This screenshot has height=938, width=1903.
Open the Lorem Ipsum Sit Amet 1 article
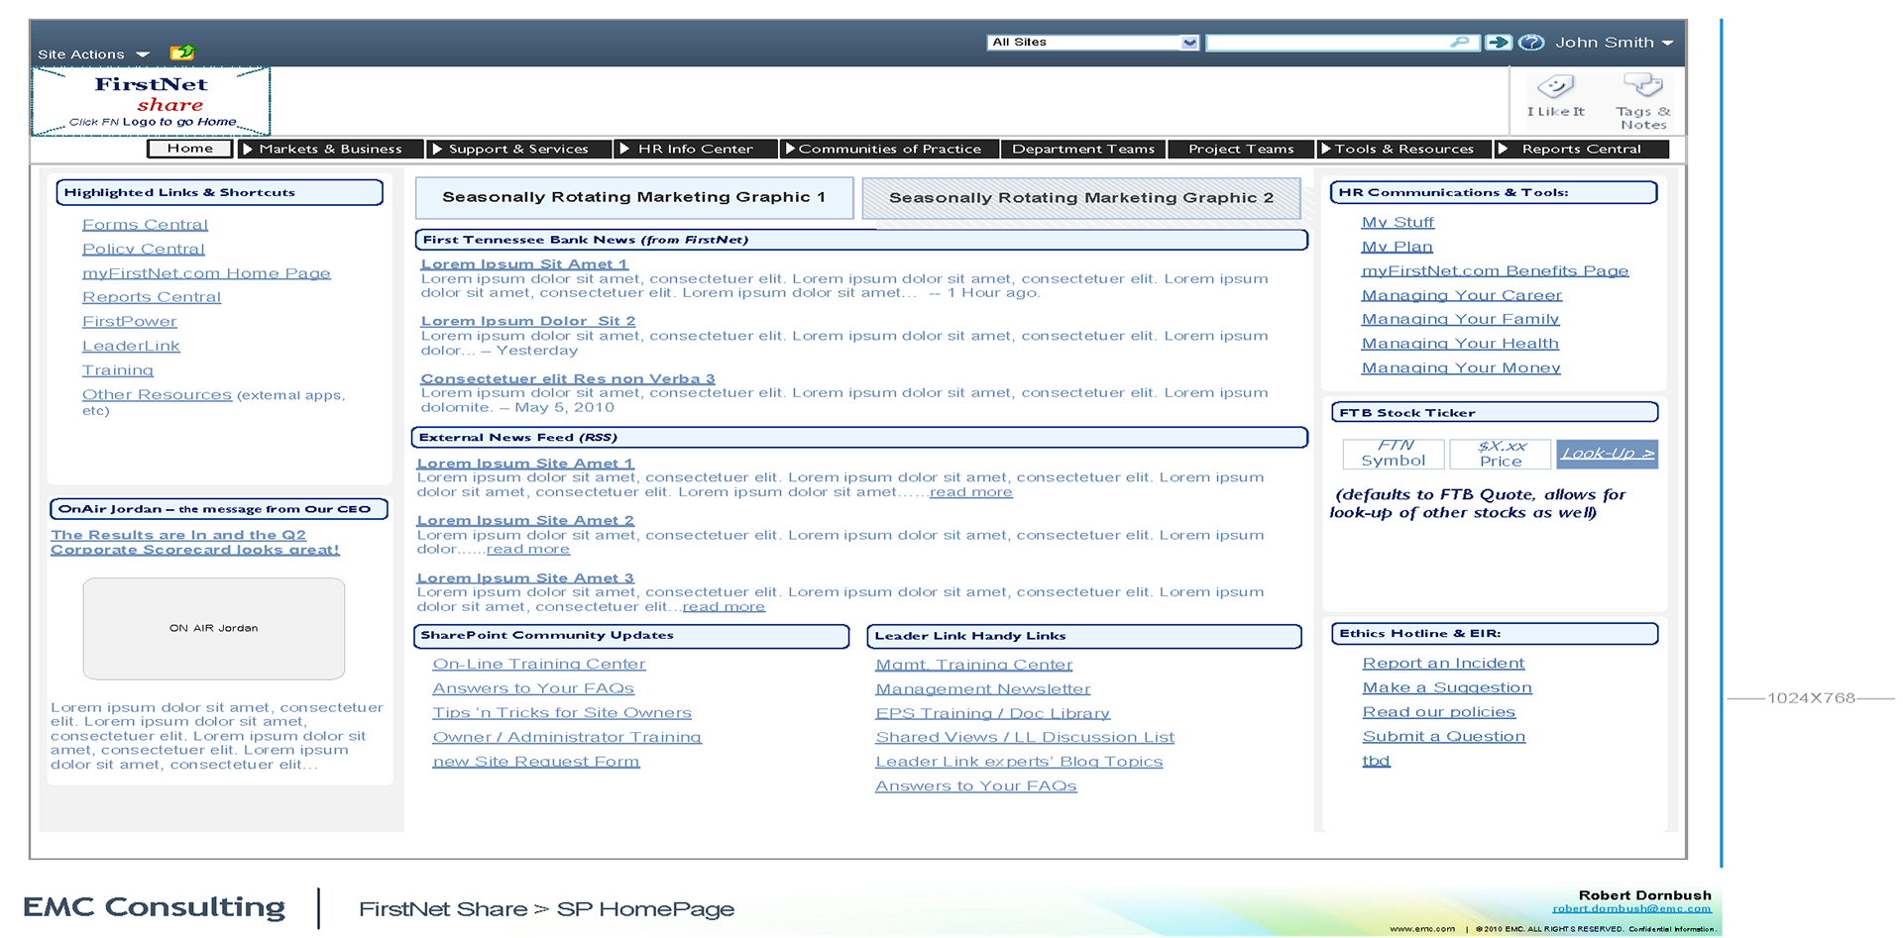[524, 264]
